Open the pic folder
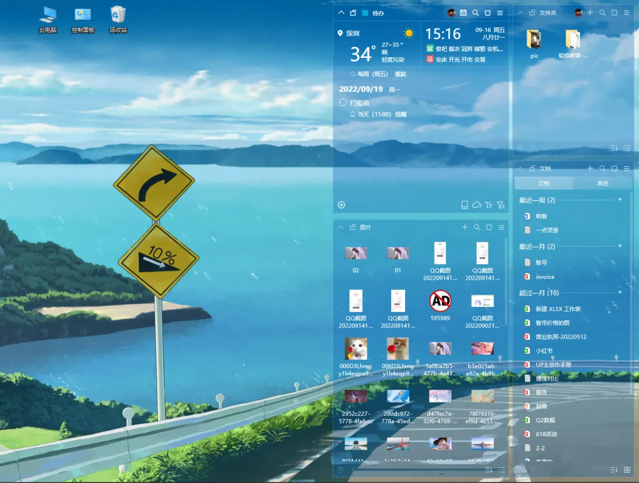The width and height of the screenshot is (639, 483). click(x=534, y=44)
